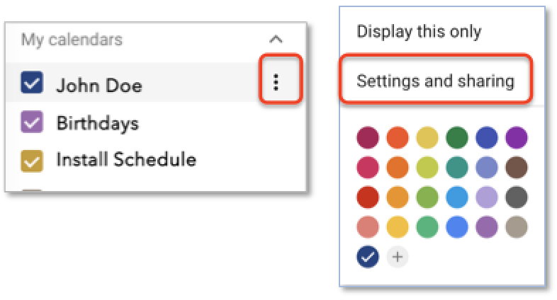The width and height of the screenshot is (557, 300).
Task: Click the Birthdays calendar label
Action: click(x=98, y=123)
